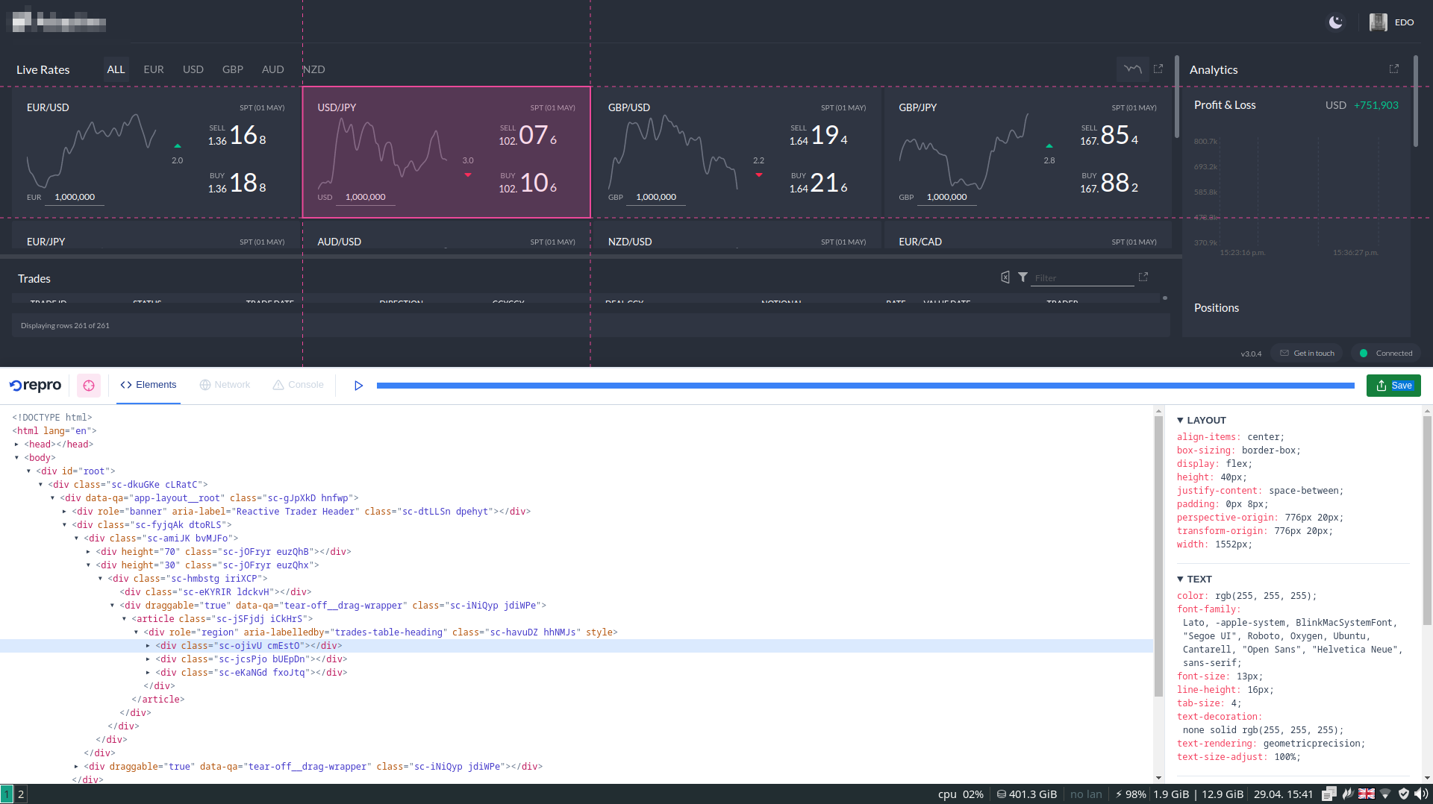This screenshot has width=1433, height=804.
Task: Toggle the repro element inspector target
Action: (89, 385)
